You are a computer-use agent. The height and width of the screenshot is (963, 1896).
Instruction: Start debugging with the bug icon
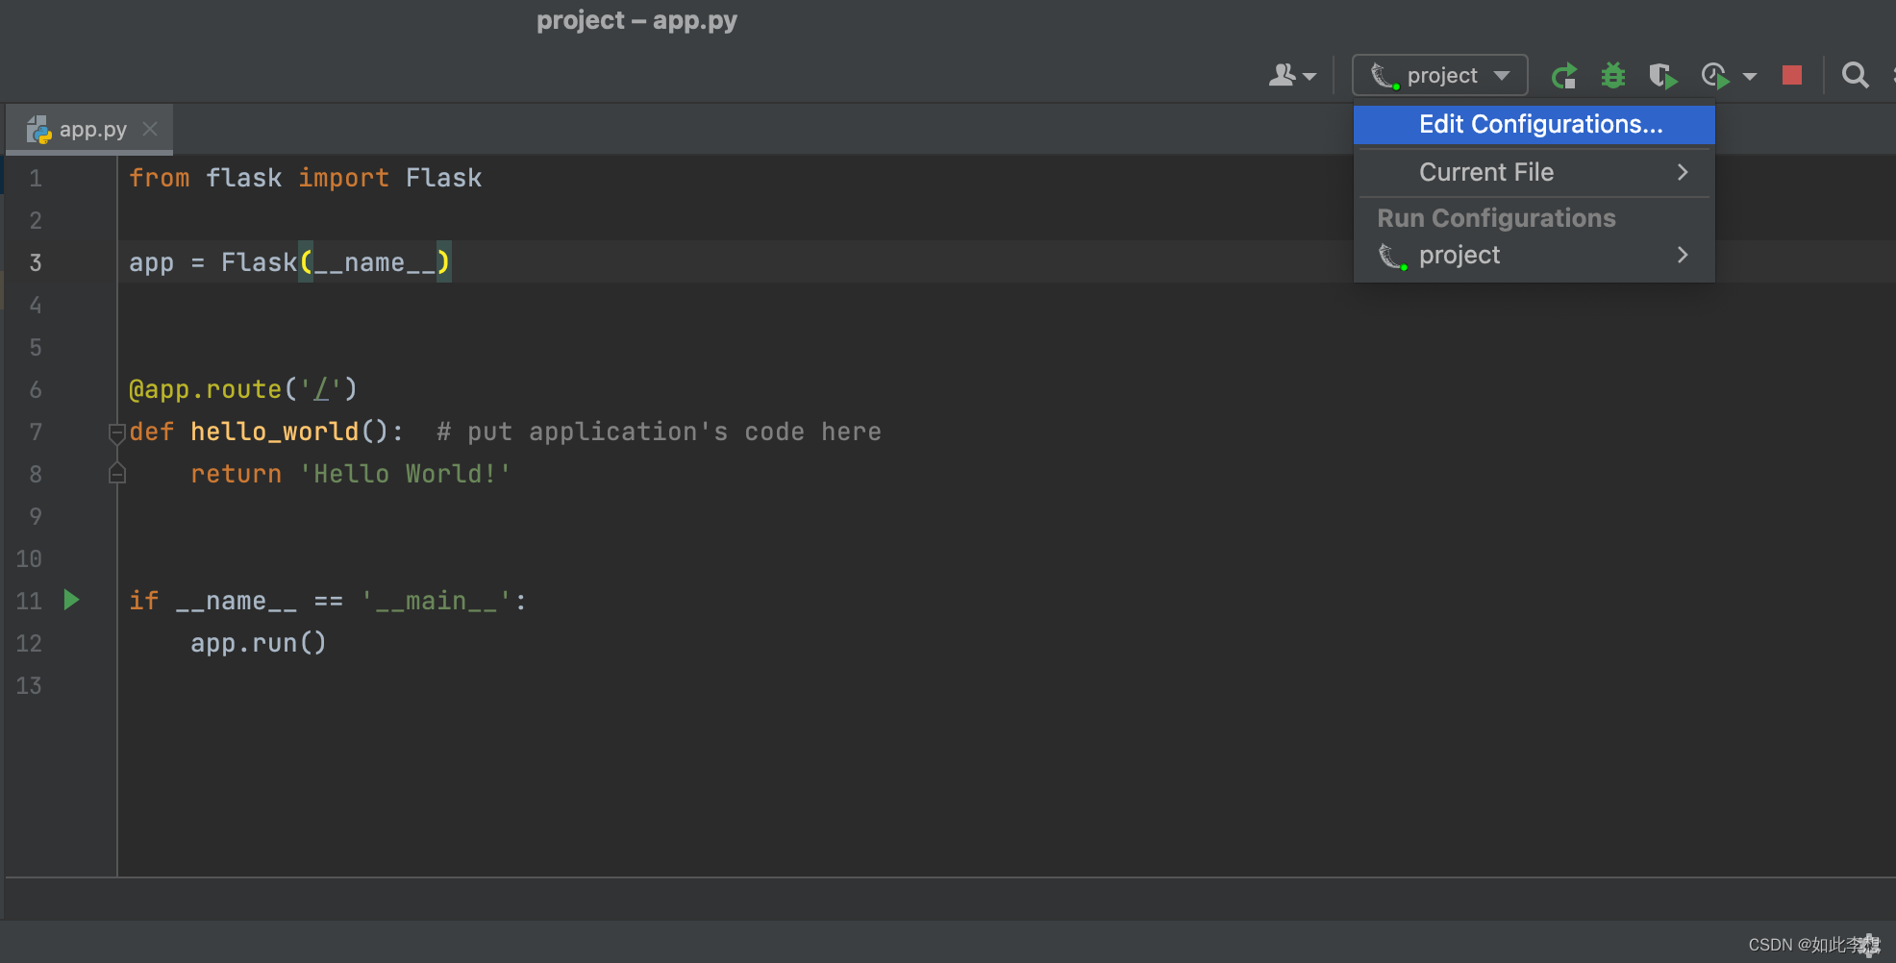tap(1613, 75)
